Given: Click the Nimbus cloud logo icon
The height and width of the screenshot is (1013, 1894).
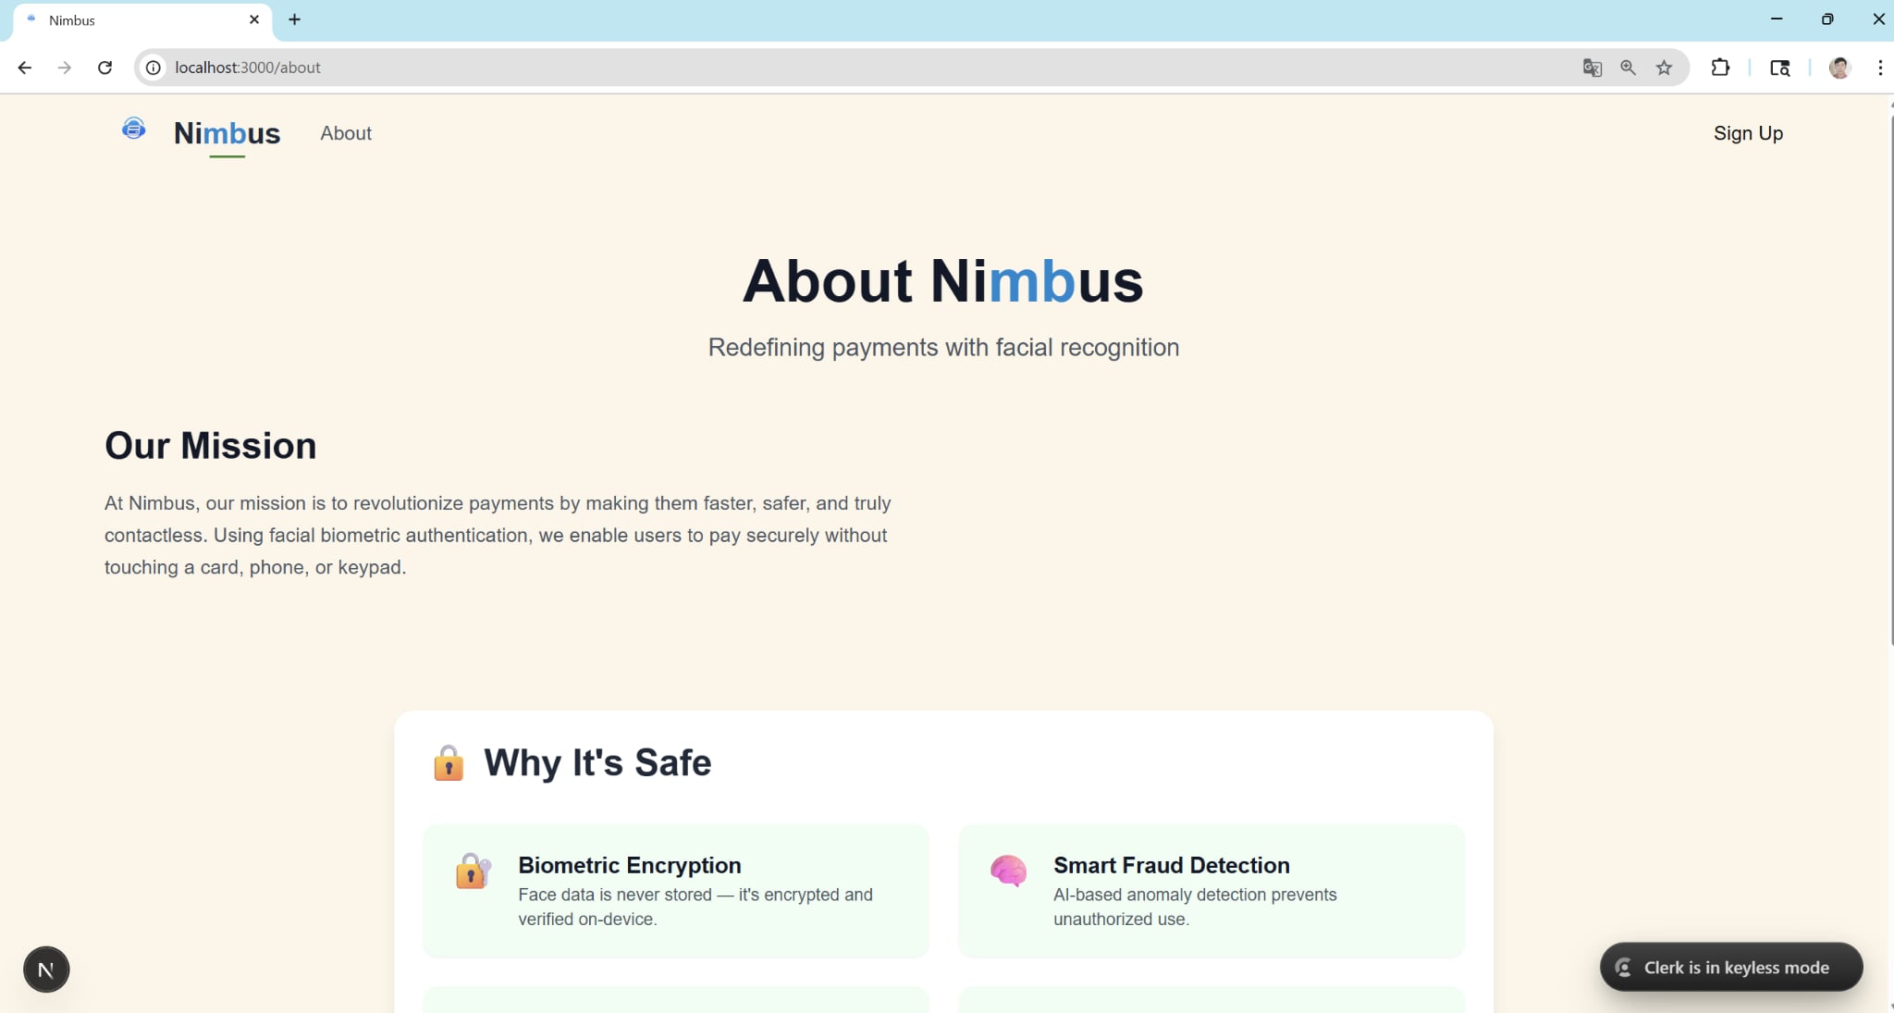Looking at the screenshot, I should [133, 129].
